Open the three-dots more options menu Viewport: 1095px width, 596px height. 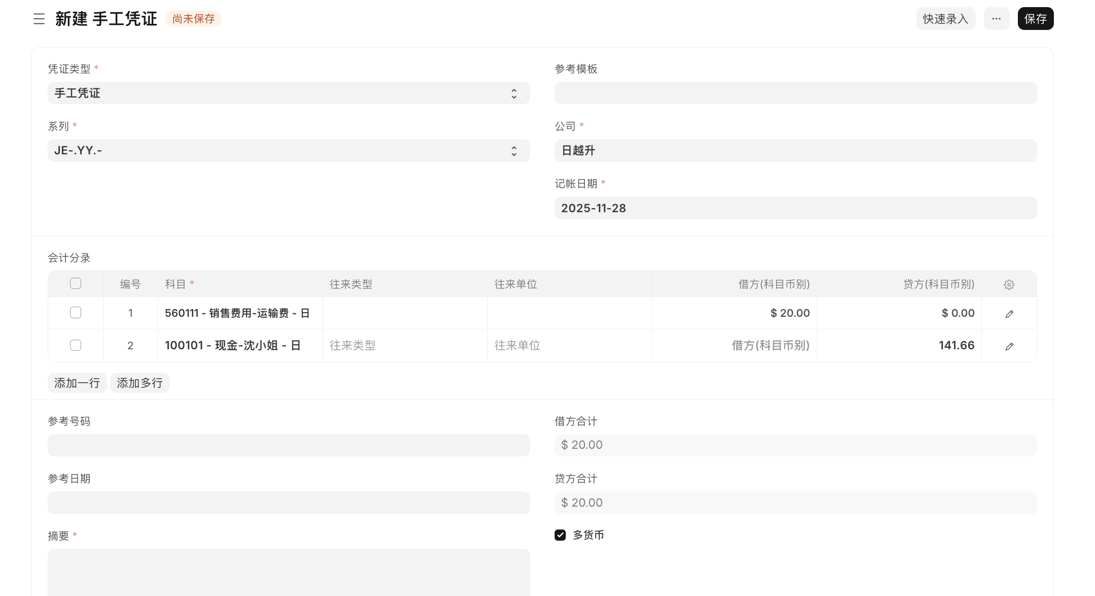996,19
